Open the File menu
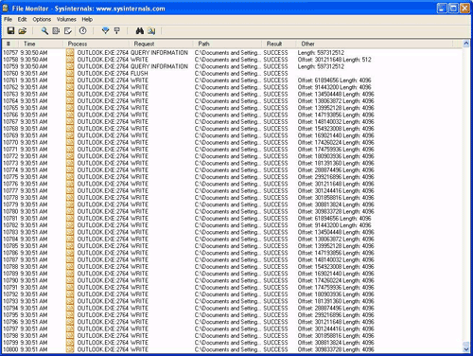The image size is (473, 356). coord(8,19)
